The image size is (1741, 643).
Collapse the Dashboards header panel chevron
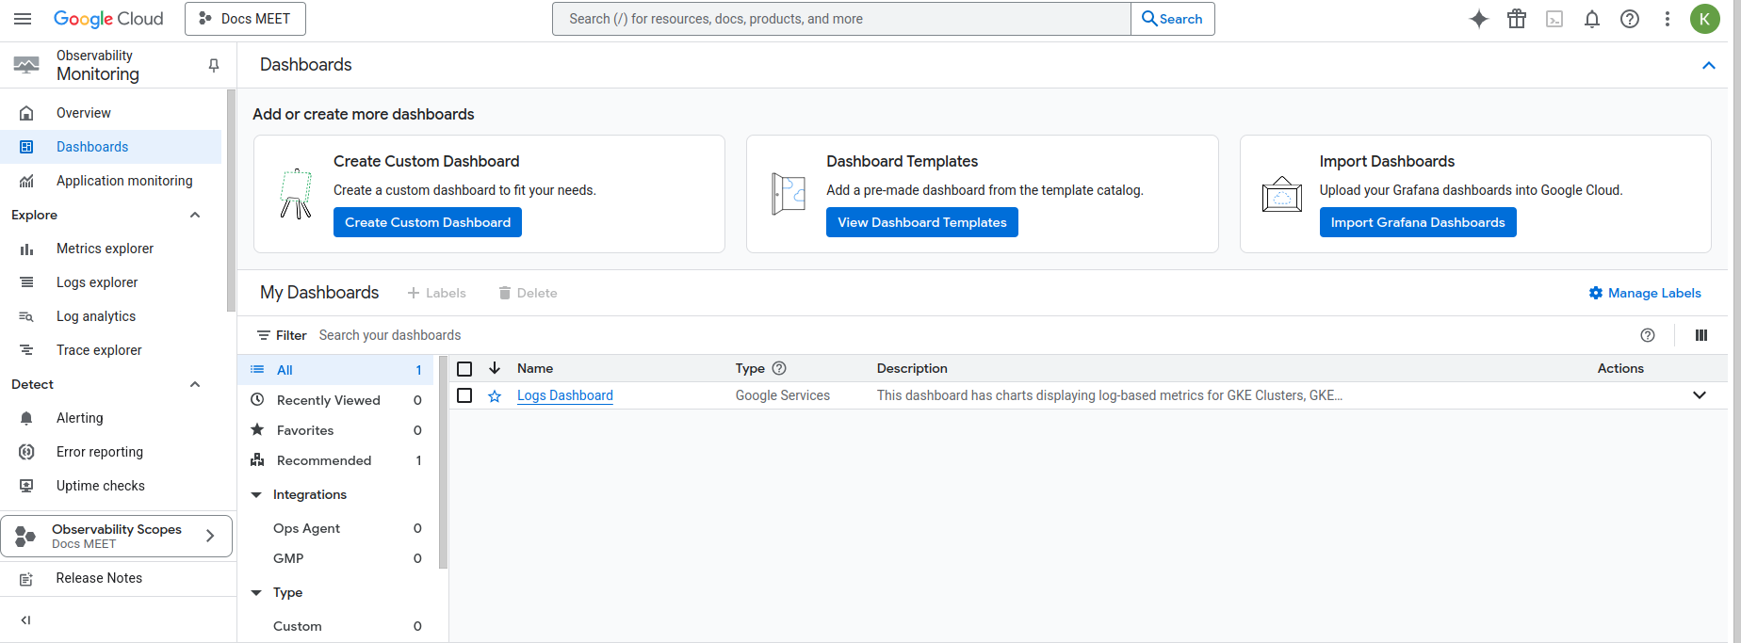[x=1709, y=65]
